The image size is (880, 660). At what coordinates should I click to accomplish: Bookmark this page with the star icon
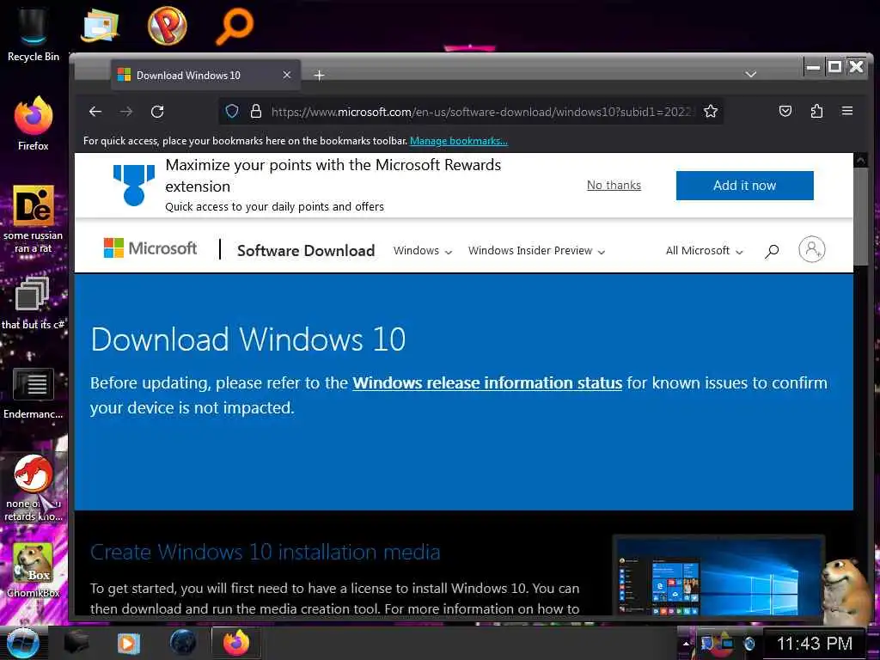coord(711,111)
